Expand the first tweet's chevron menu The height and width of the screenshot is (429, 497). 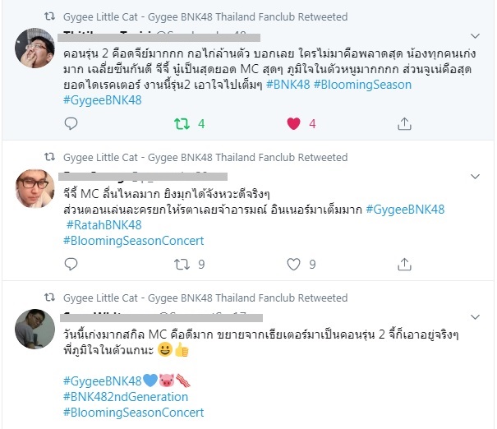click(x=475, y=36)
